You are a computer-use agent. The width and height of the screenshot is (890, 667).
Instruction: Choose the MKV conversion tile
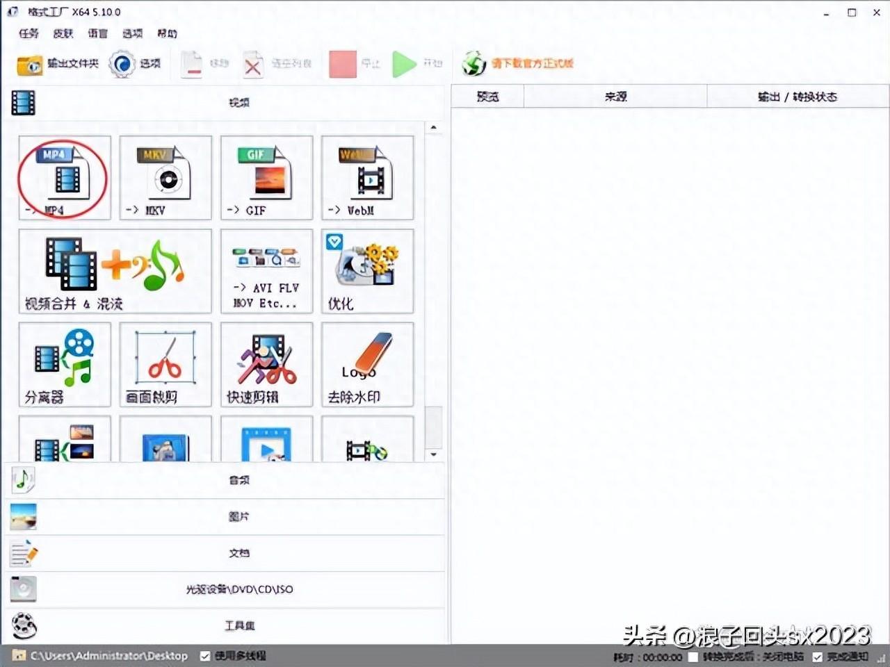coord(165,177)
